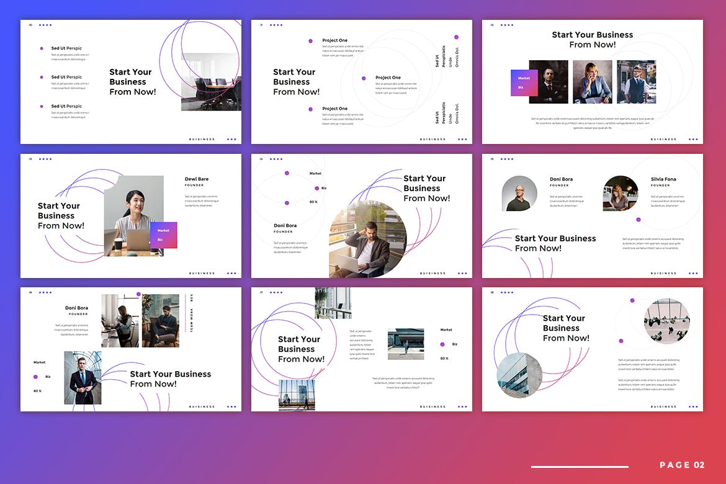Click the circular photo of man with laptop
Screen dimensions: 726x484
click(x=367, y=239)
